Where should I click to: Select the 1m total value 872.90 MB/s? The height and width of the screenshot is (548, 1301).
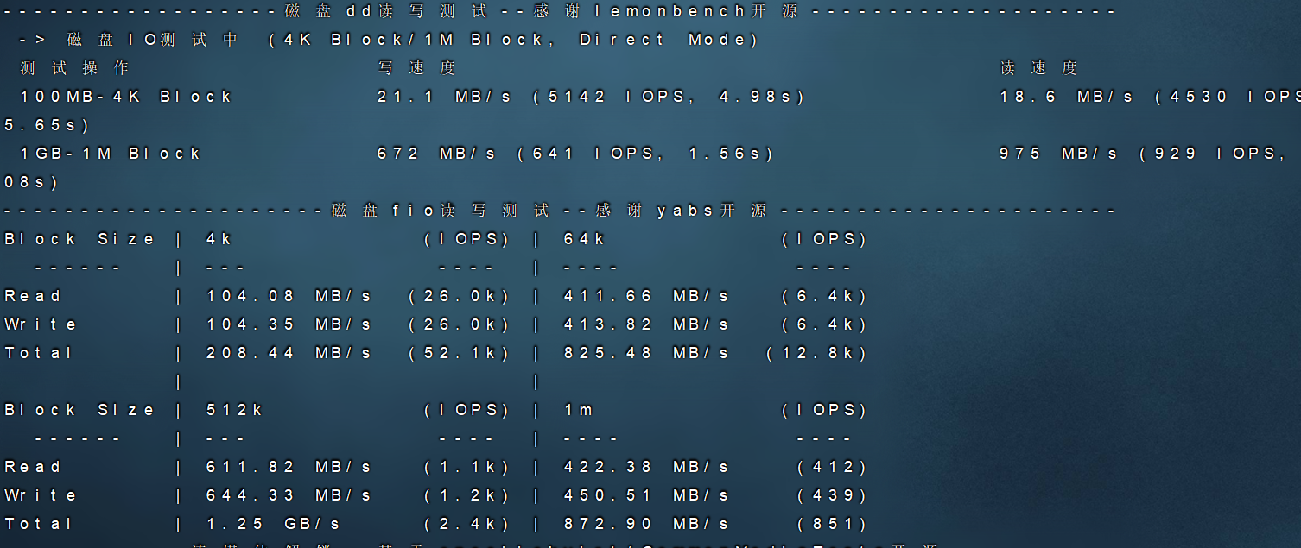click(646, 524)
